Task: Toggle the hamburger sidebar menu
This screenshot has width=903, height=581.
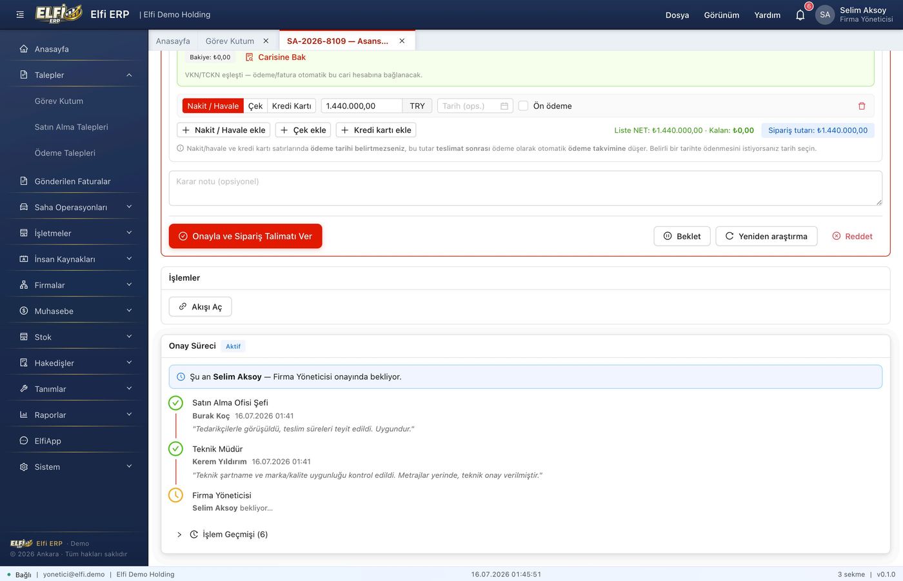Action: tap(20, 14)
